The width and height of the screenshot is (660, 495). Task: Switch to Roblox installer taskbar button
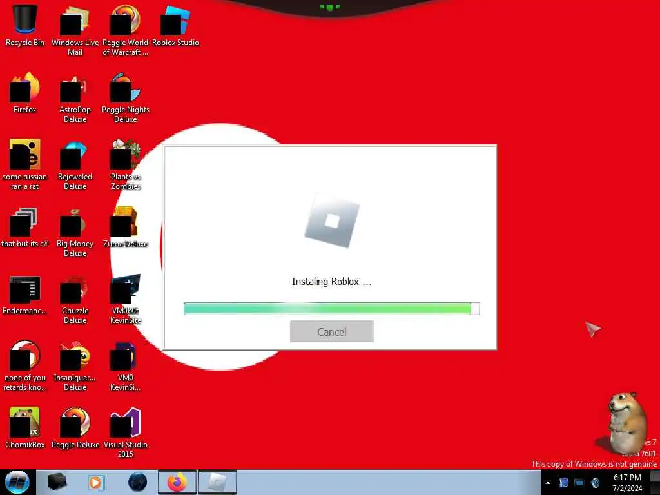[217, 482]
